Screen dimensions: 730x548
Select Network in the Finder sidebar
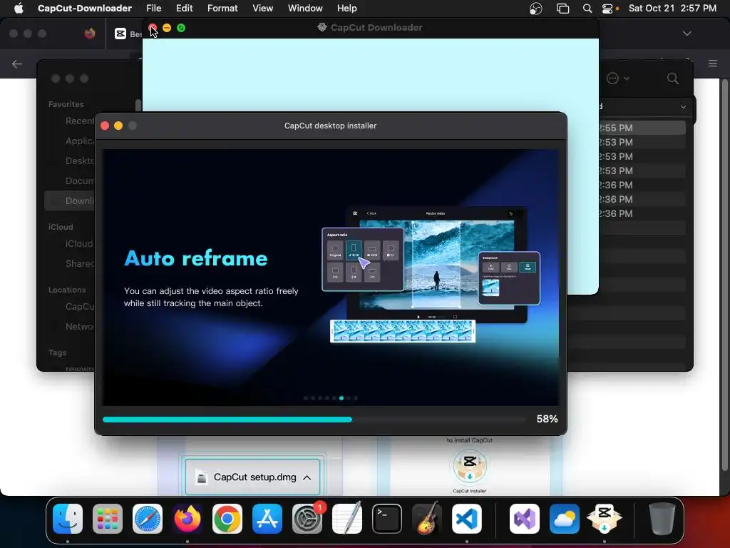[80, 327]
